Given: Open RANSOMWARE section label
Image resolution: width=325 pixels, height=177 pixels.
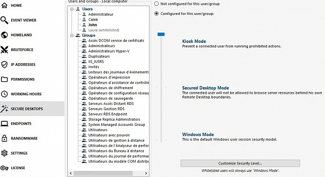Looking at the screenshot, I should [x=24, y=138].
